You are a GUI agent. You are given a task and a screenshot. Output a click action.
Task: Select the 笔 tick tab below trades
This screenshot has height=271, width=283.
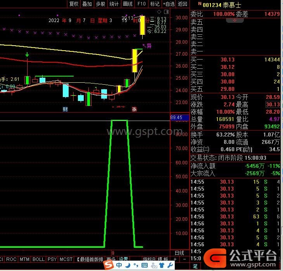(195, 266)
